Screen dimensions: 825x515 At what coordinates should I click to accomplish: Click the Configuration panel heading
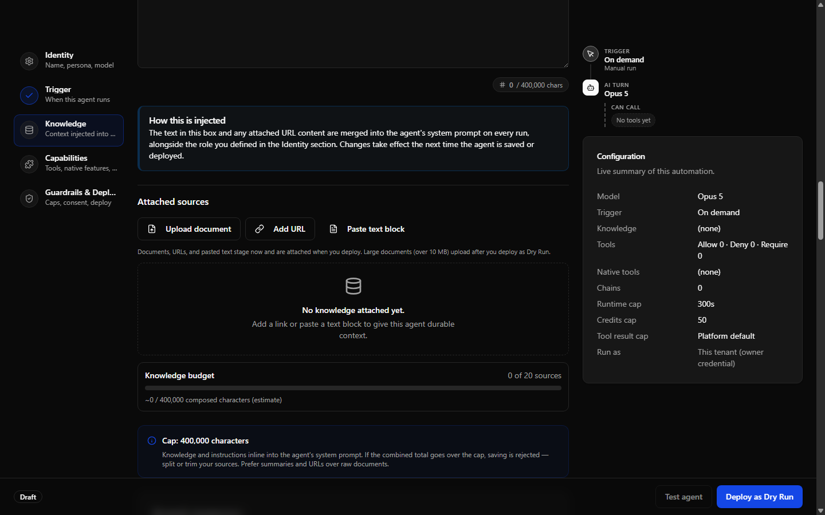tap(621, 156)
